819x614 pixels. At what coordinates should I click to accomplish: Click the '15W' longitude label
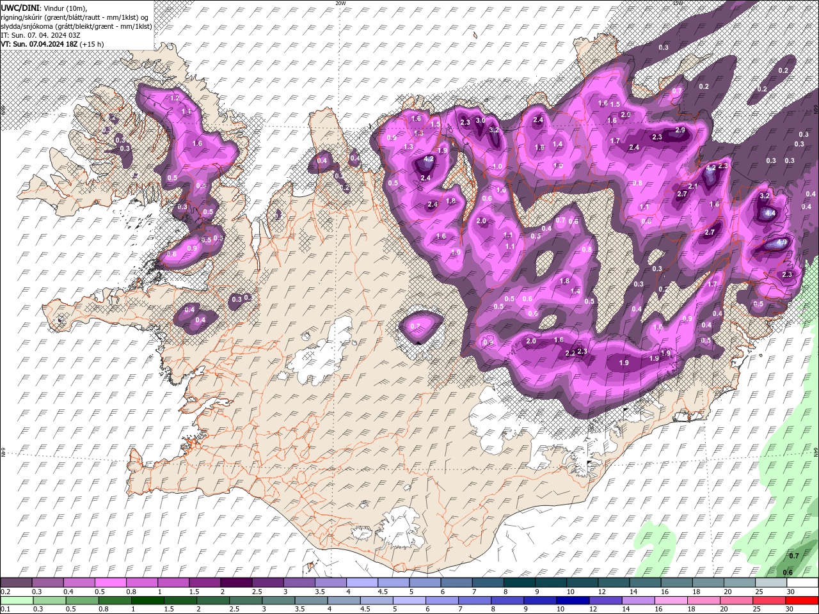pos(678,3)
